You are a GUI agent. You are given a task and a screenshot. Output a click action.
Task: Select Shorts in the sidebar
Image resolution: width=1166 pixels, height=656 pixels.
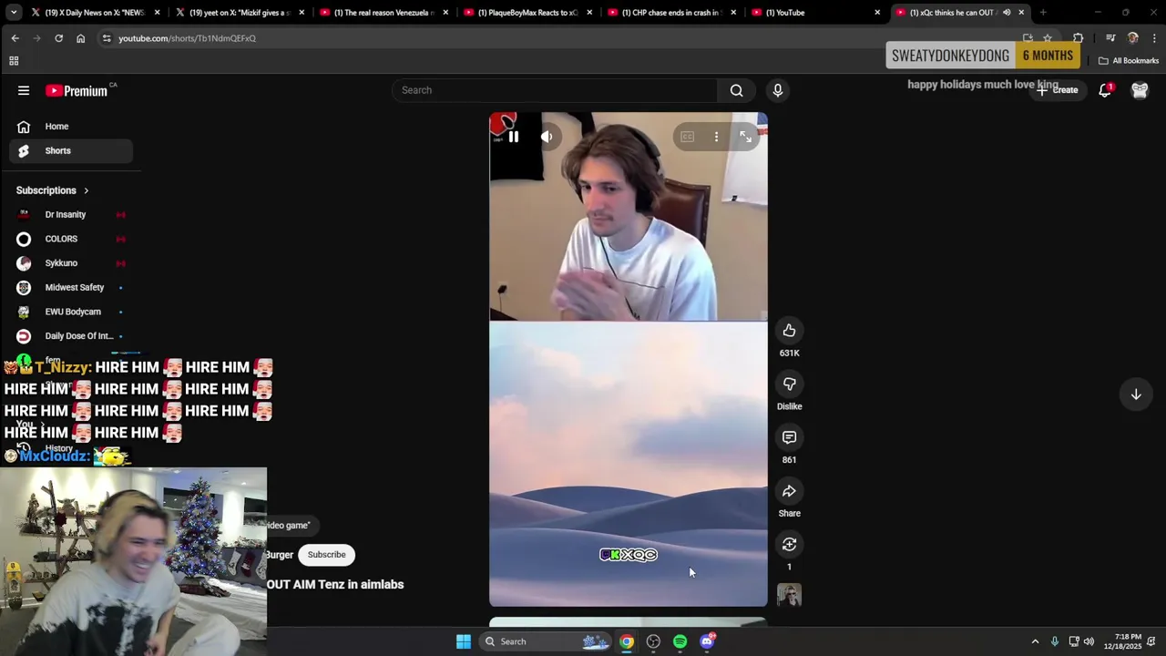71,150
